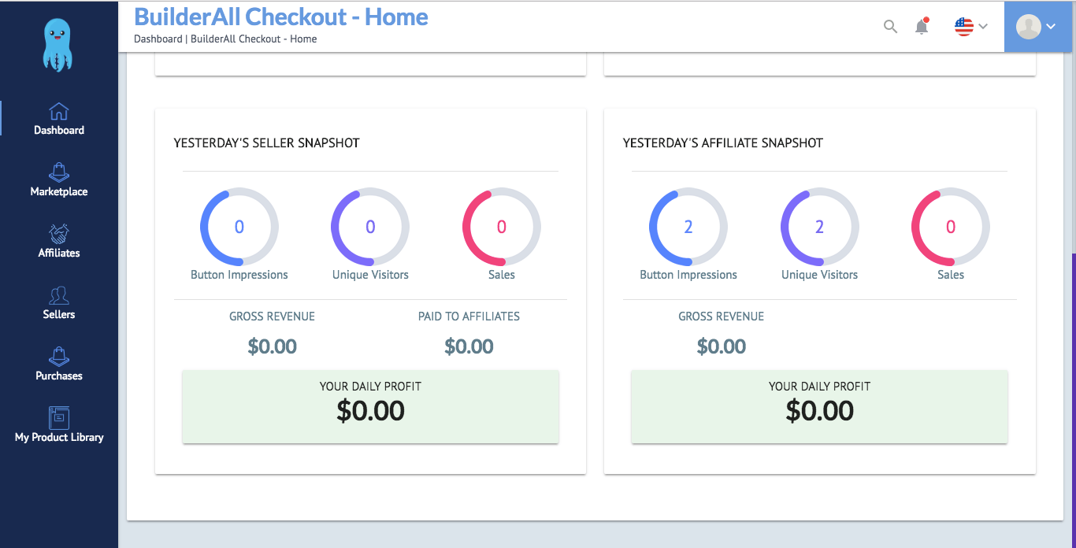
Task: Click the seller Your Daily Profit box
Action: 370,406
